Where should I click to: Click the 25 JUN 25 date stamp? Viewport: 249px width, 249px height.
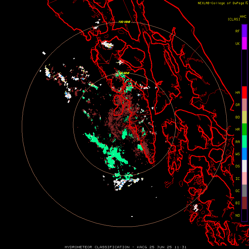point(161,247)
